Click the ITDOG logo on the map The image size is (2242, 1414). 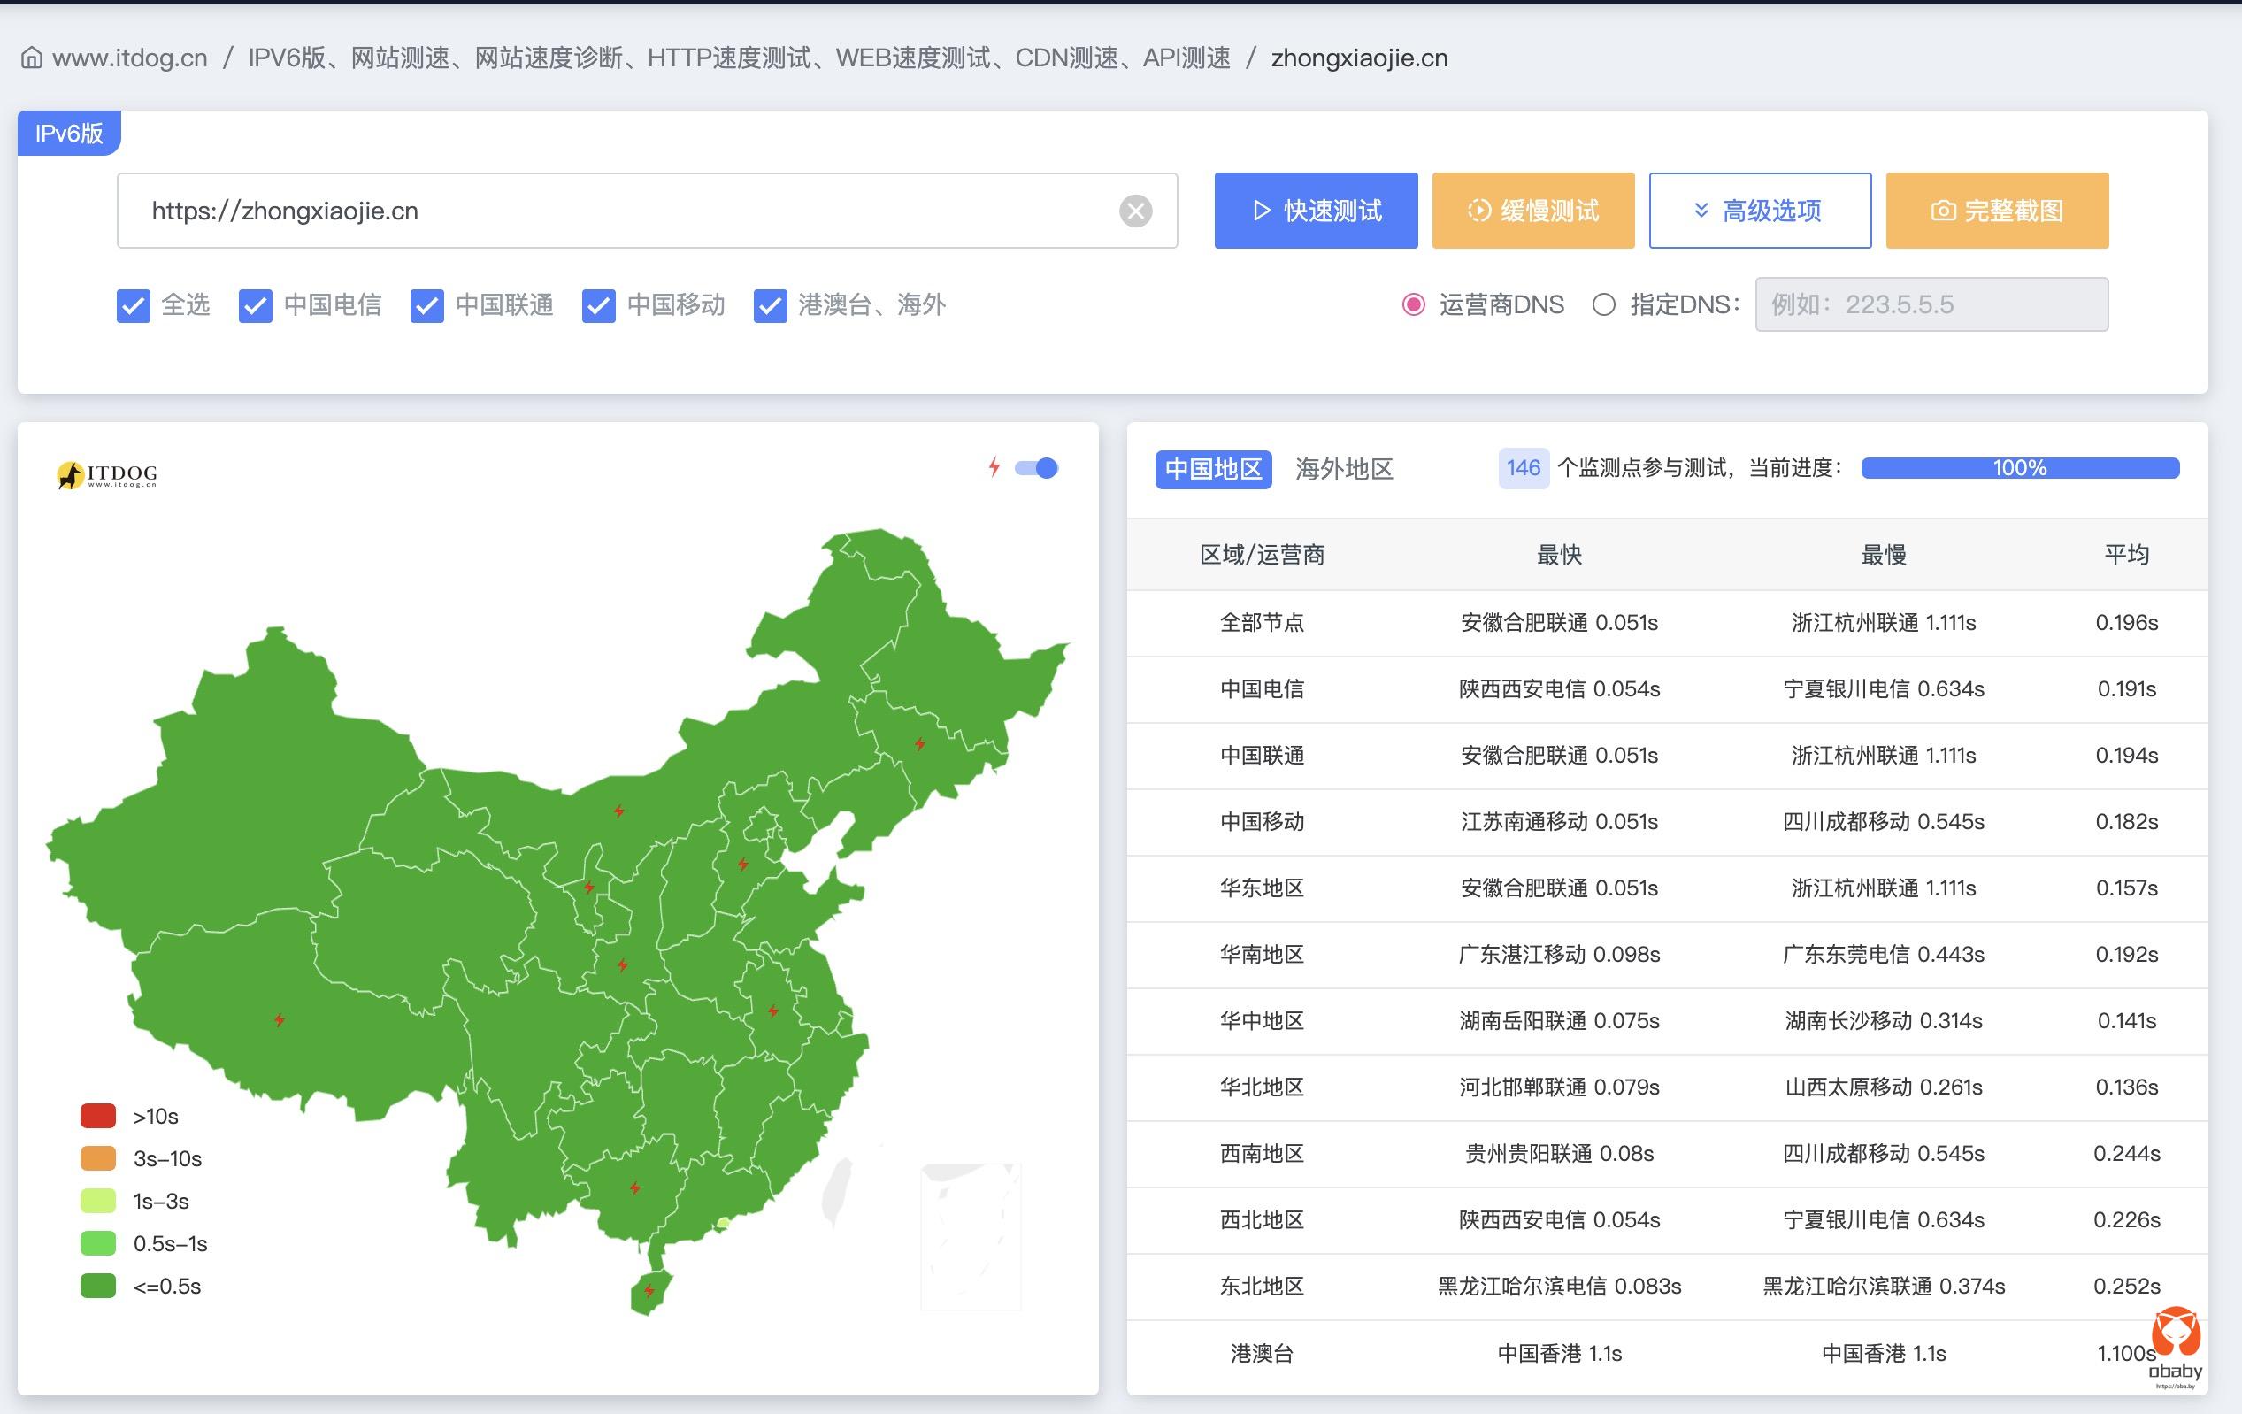(x=107, y=475)
